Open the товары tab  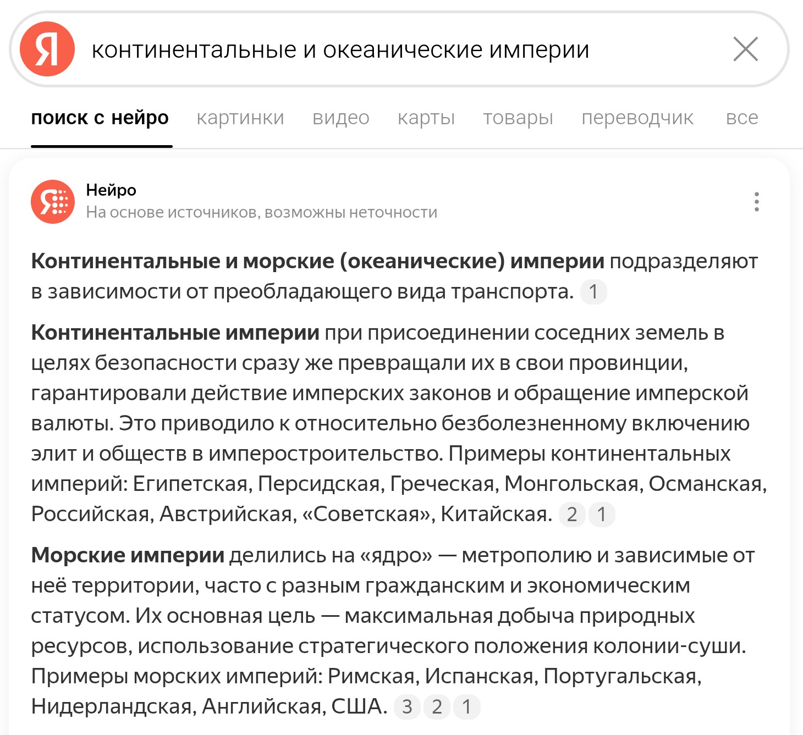[x=518, y=118]
